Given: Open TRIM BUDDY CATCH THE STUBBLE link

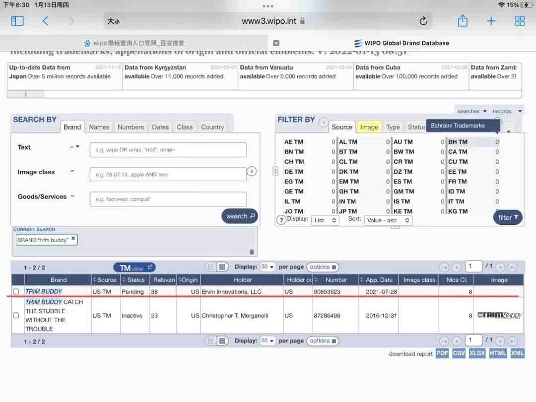Looking at the screenshot, I should 54,315.
